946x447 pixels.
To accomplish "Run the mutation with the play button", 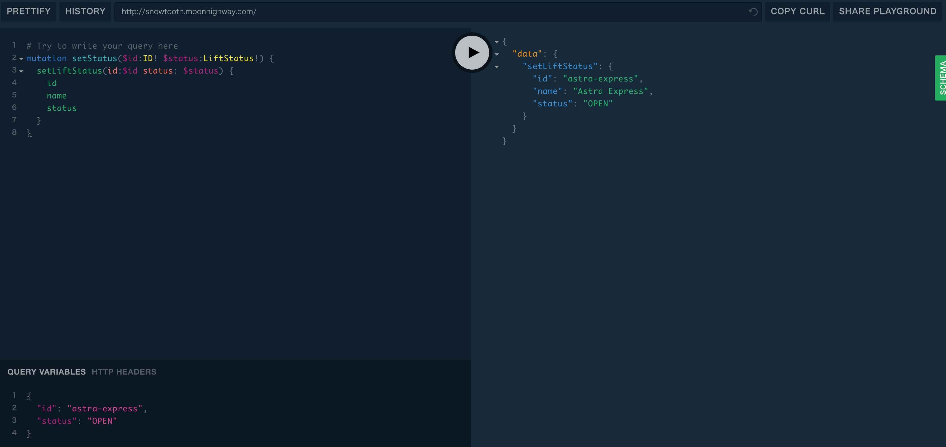I will [472, 53].
